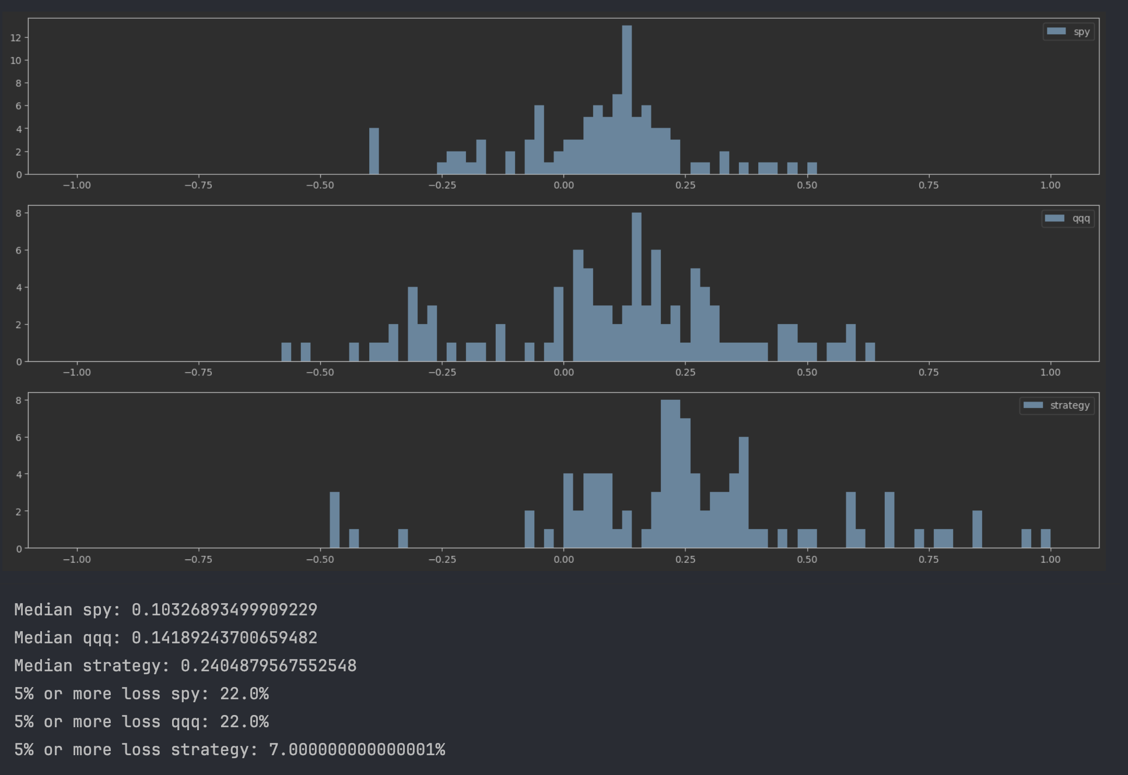The width and height of the screenshot is (1128, 775).
Task: Click the 12 y-axis tick in spy chart
Action: click(15, 38)
